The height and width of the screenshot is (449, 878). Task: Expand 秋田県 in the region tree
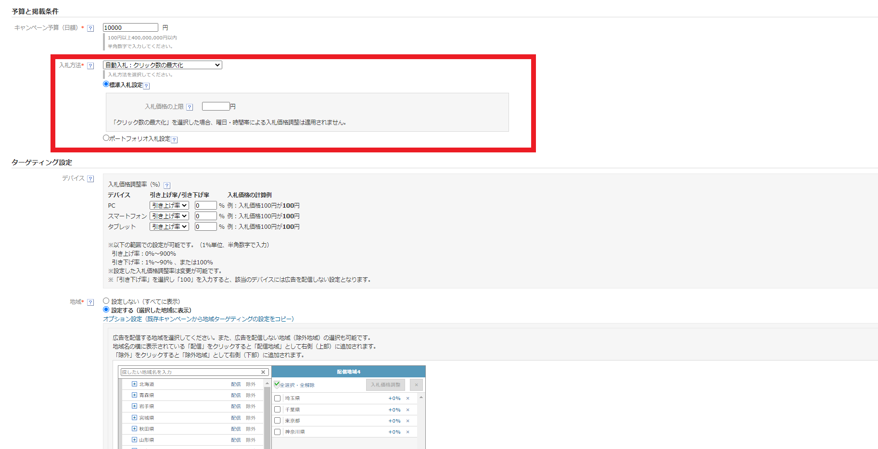coord(134,429)
